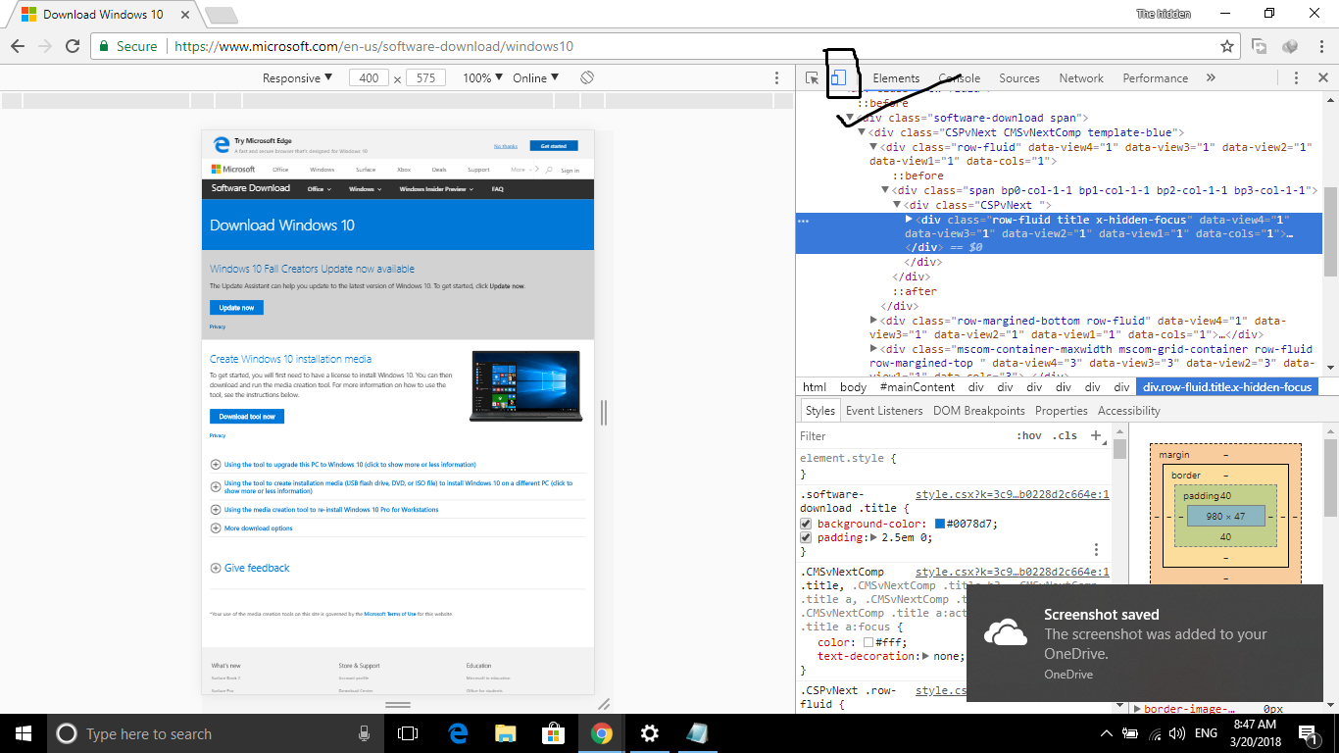Open the Responsive device dropdown
The height and width of the screenshot is (753, 1339).
tap(297, 78)
